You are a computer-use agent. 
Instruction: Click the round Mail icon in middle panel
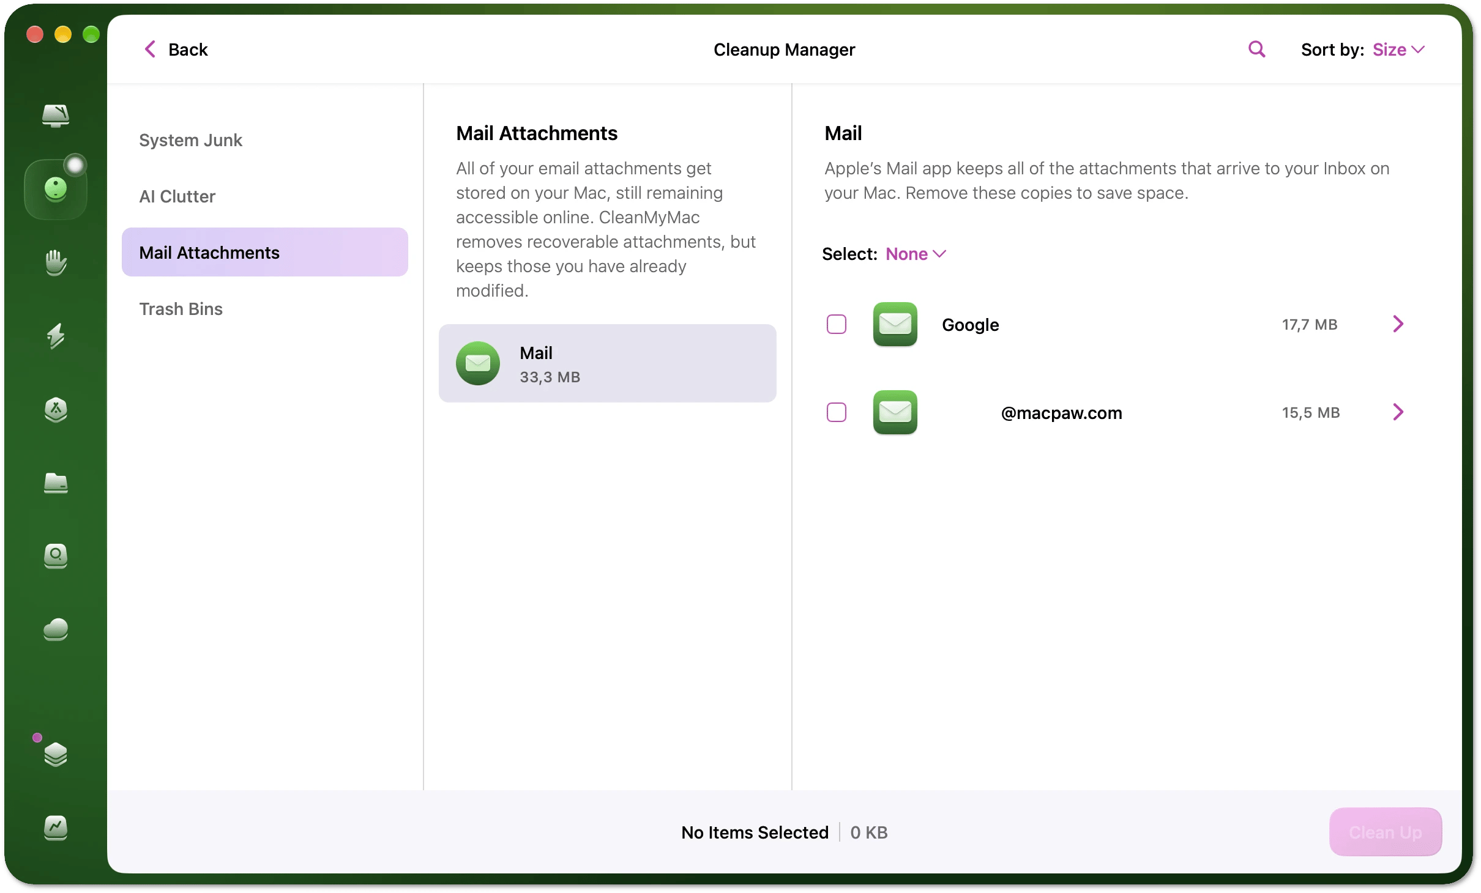point(478,363)
